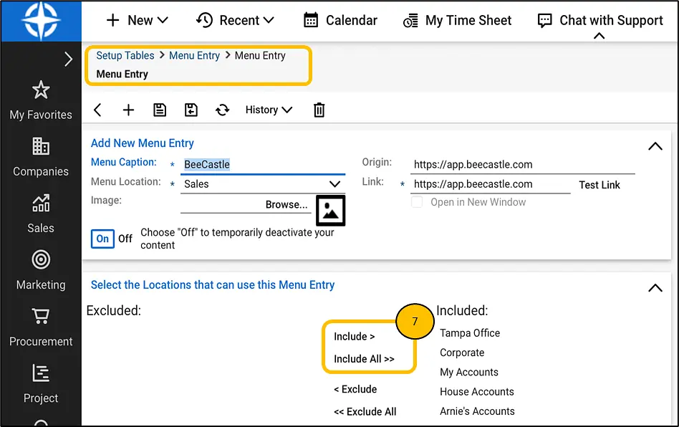
Task: Click the Menu Caption input field
Action: pyautogui.click(x=263, y=165)
